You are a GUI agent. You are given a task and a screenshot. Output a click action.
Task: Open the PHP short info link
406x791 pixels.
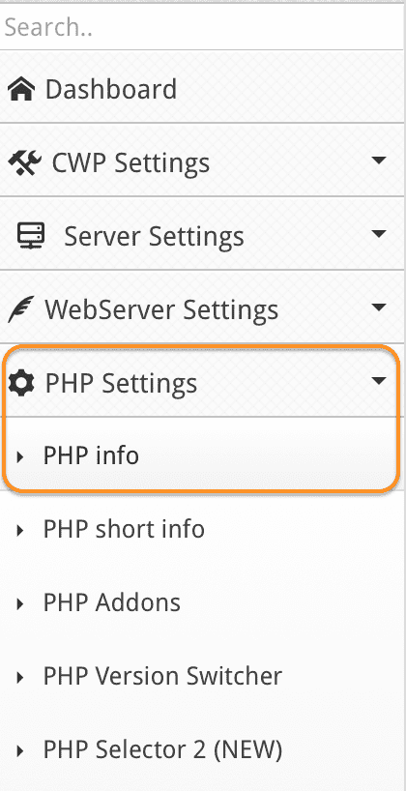pyautogui.click(x=124, y=529)
